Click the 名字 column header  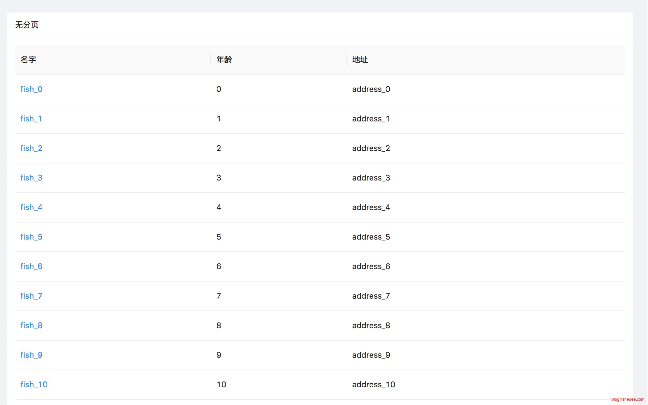[28, 60]
